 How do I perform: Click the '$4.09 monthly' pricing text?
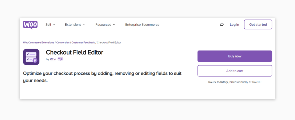pos(218,82)
